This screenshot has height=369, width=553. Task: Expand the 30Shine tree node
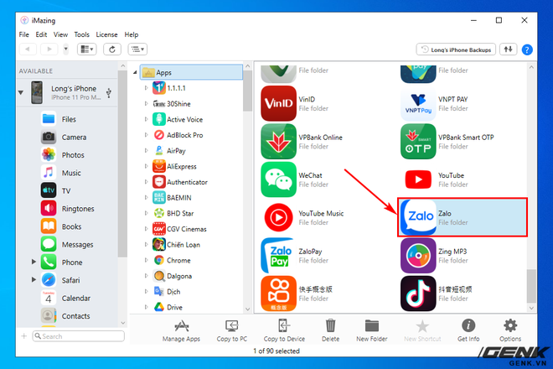pos(146,104)
